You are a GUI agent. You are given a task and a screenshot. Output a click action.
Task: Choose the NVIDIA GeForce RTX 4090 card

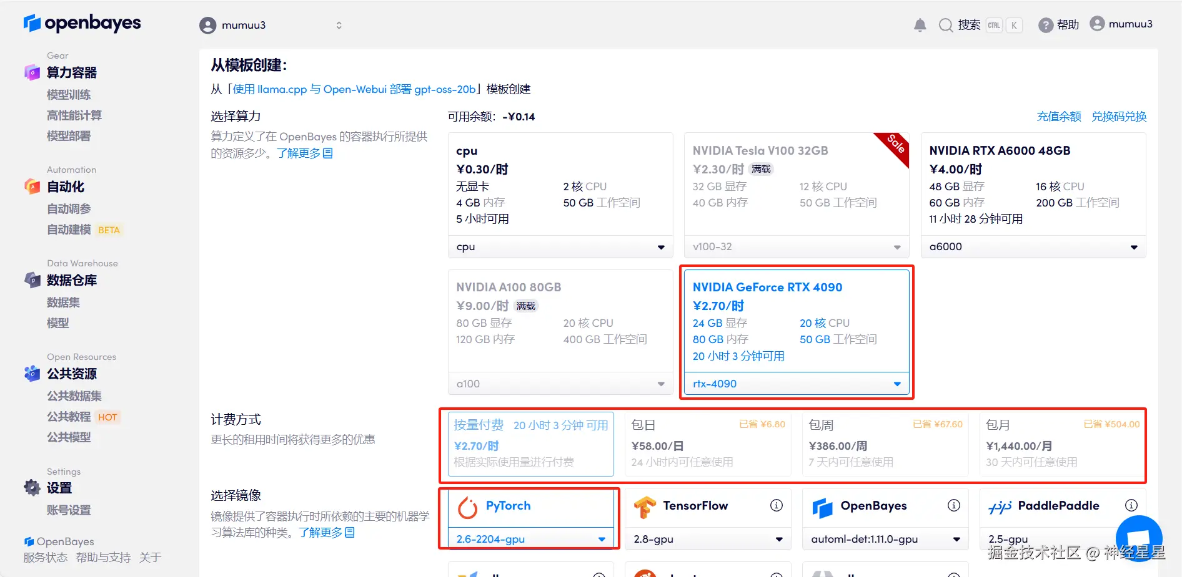tap(797, 321)
